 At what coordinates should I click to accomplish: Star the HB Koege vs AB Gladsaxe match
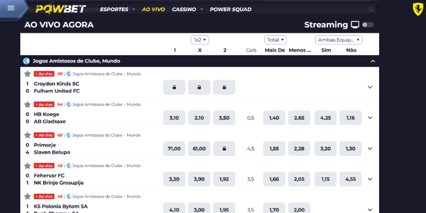27,104
